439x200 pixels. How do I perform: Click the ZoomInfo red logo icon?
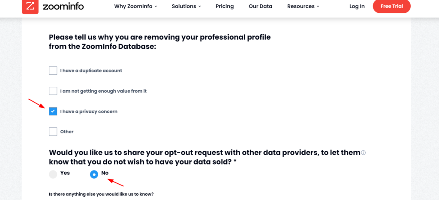click(30, 6)
